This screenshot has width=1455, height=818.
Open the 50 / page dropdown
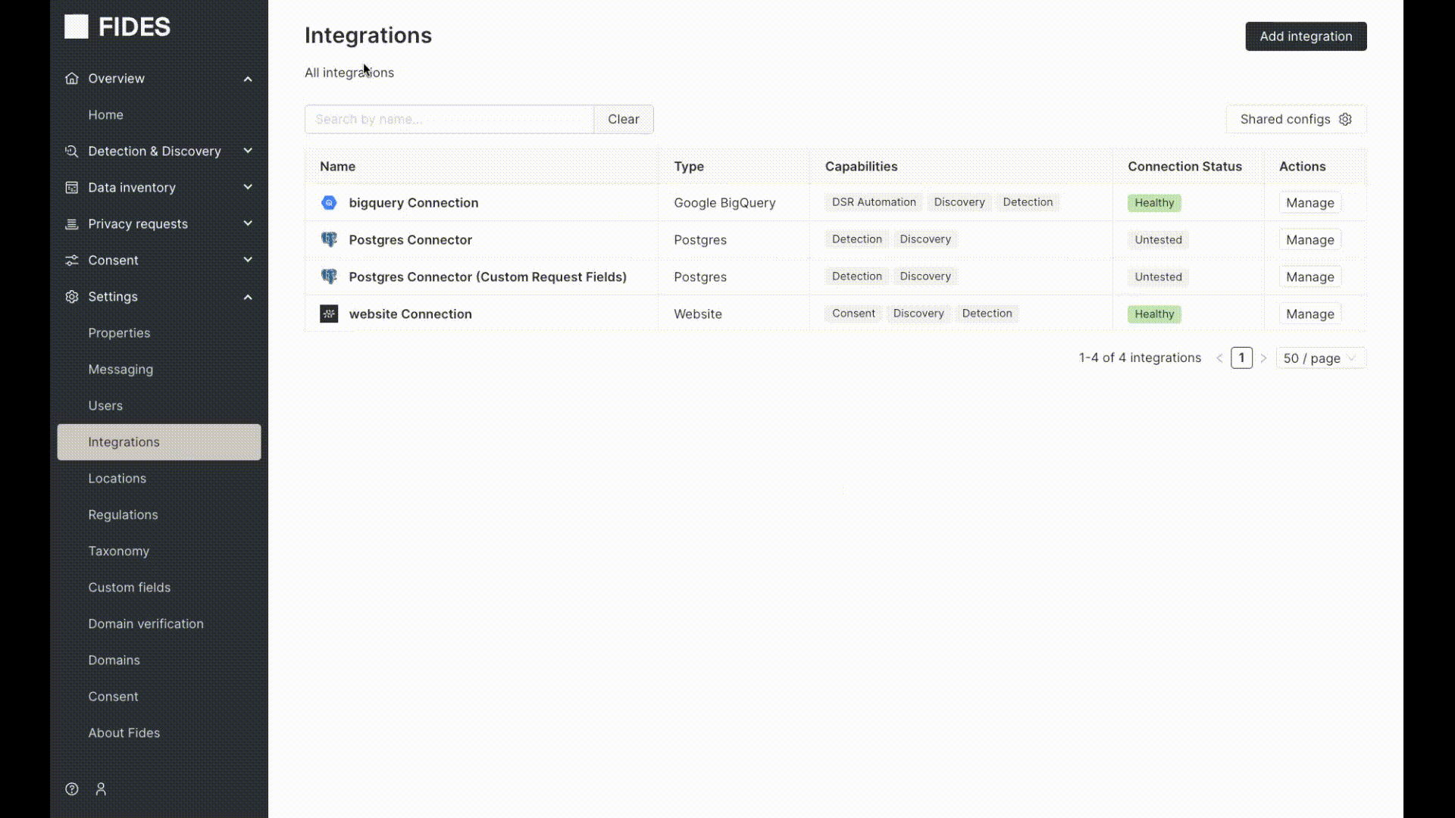coord(1320,358)
